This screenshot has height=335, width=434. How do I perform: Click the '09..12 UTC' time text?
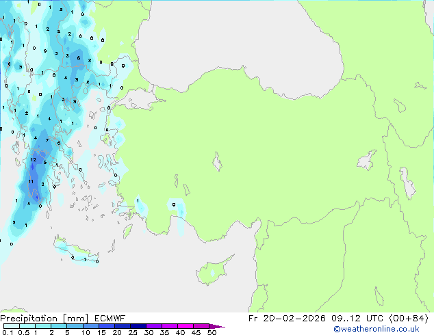pos(357,319)
